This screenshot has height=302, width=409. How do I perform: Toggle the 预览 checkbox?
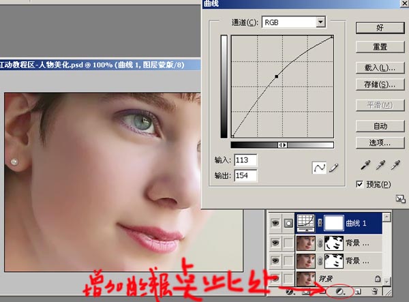coord(359,184)
